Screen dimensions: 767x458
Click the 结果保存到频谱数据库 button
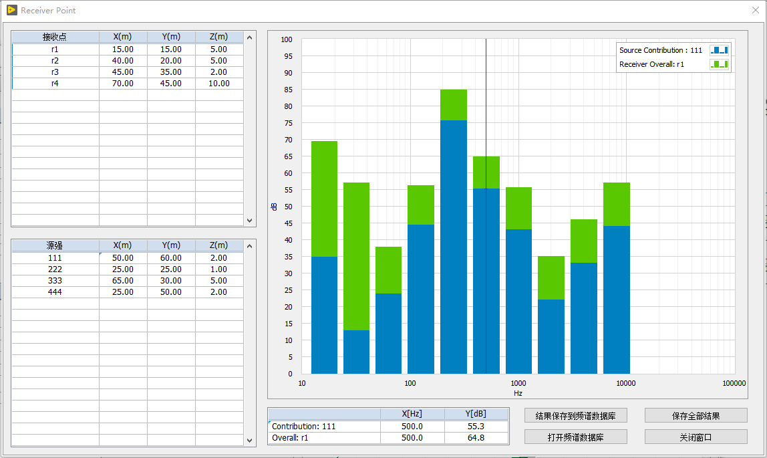click(x=576, y=416)
